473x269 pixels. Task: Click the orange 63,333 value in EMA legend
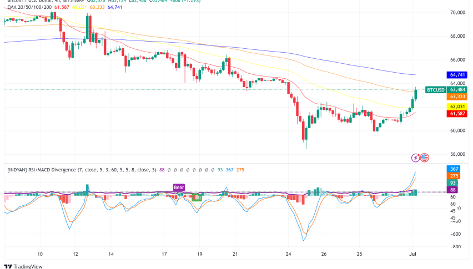click(x=97, y=7)
